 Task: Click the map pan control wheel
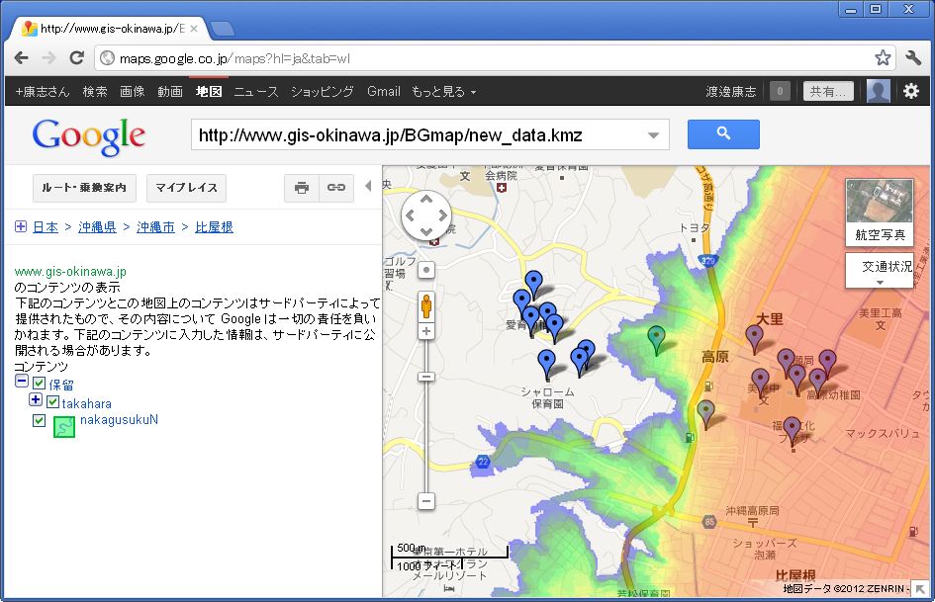click(x=426, y=215)
